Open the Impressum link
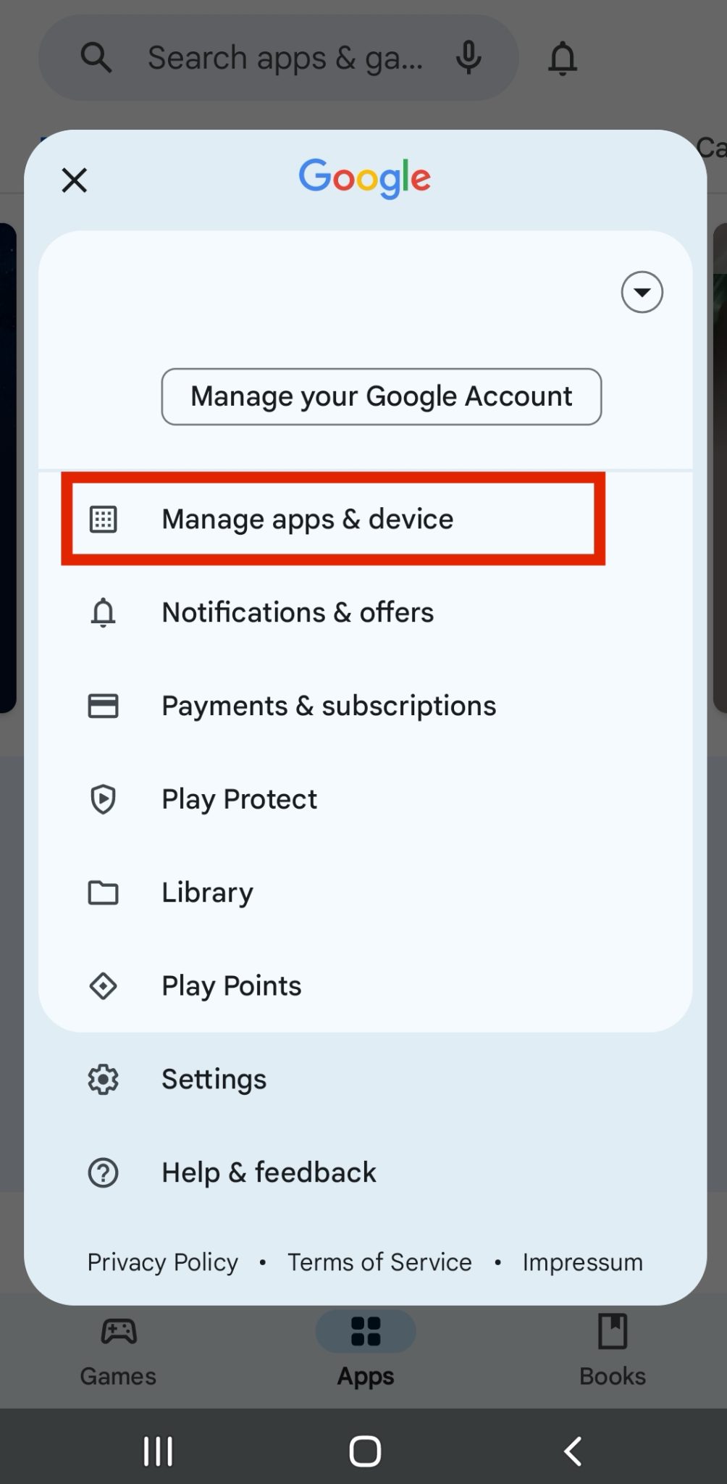 point(583,1262)
